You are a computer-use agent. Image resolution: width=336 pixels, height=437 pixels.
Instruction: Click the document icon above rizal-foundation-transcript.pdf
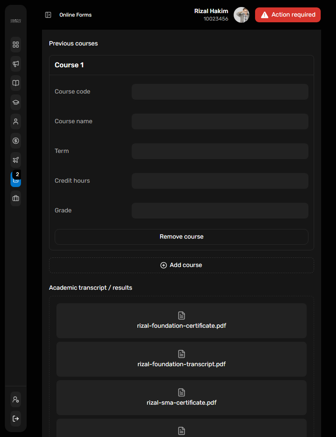pyautogui.click(x=182, y=354)
